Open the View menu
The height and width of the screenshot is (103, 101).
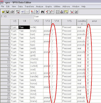[x=14, y=6]
